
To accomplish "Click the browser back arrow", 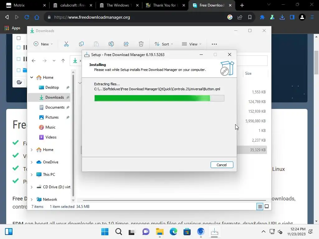I will pyautogui.click(x=7, y=17).
